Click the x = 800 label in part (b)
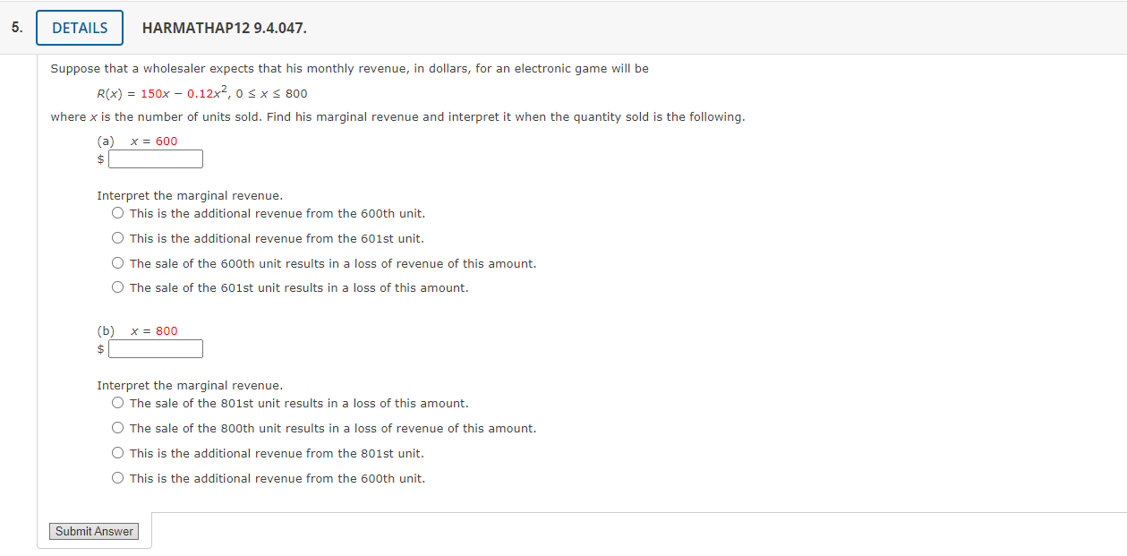The width and height of the screenshot is (1127, 556). coord(153,330)
